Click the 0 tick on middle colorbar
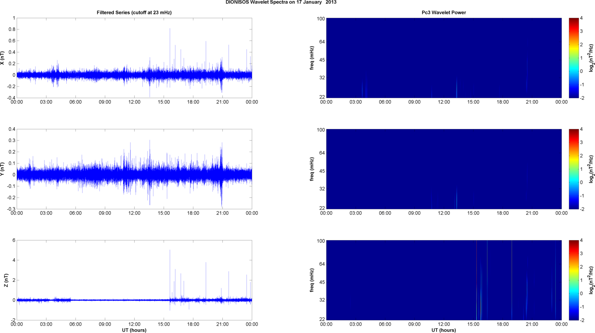595x333 pixels. tap(581, 182)
